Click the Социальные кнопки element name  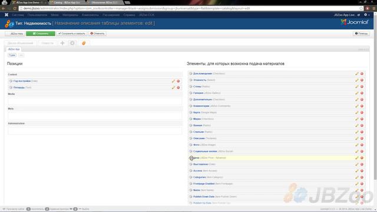(205, 151)
